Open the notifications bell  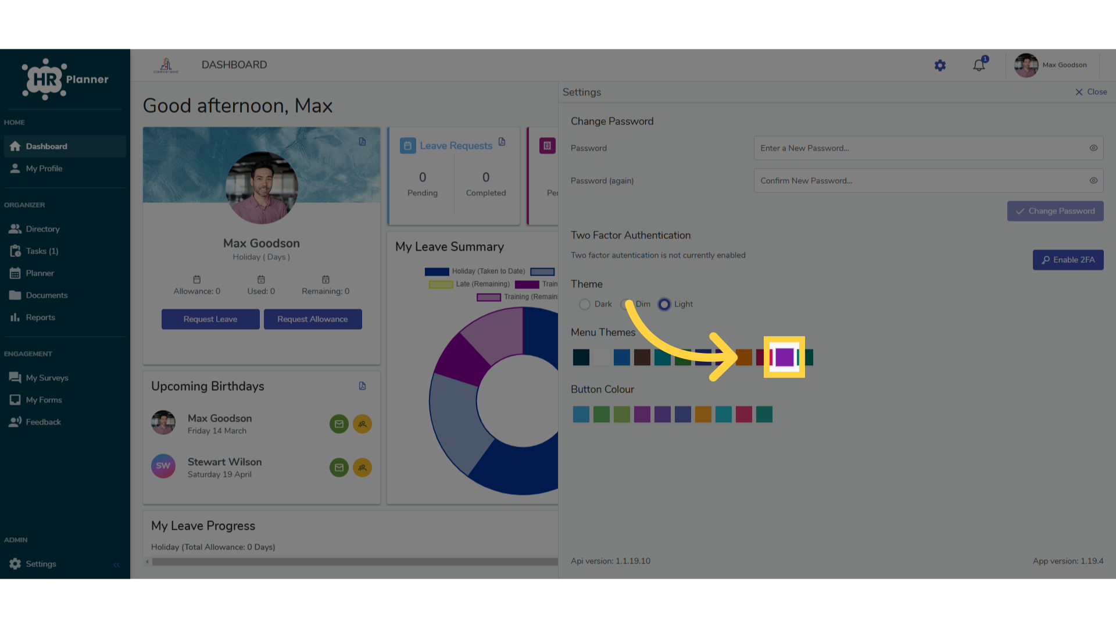click(x=979, y=65)
